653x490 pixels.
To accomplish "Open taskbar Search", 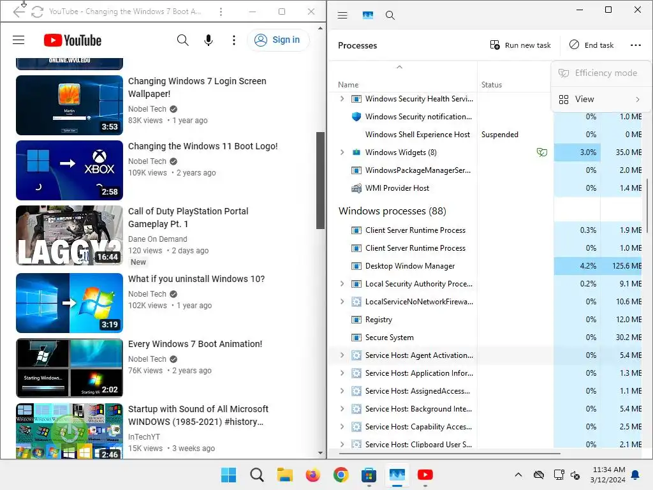I will click(x=256, y=475).
